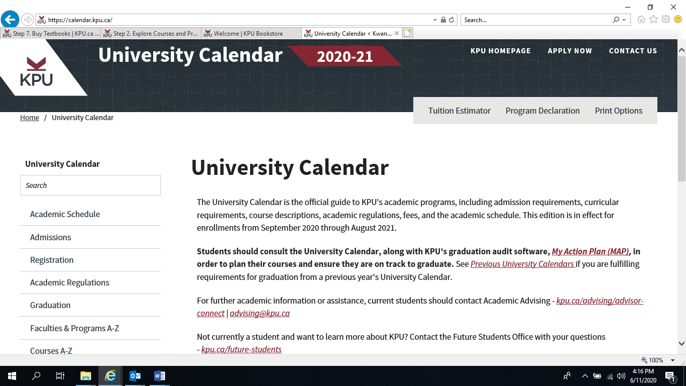
Task: Click the page's vertical scrollbar down arrow
Action: click(x=681, y=344)
